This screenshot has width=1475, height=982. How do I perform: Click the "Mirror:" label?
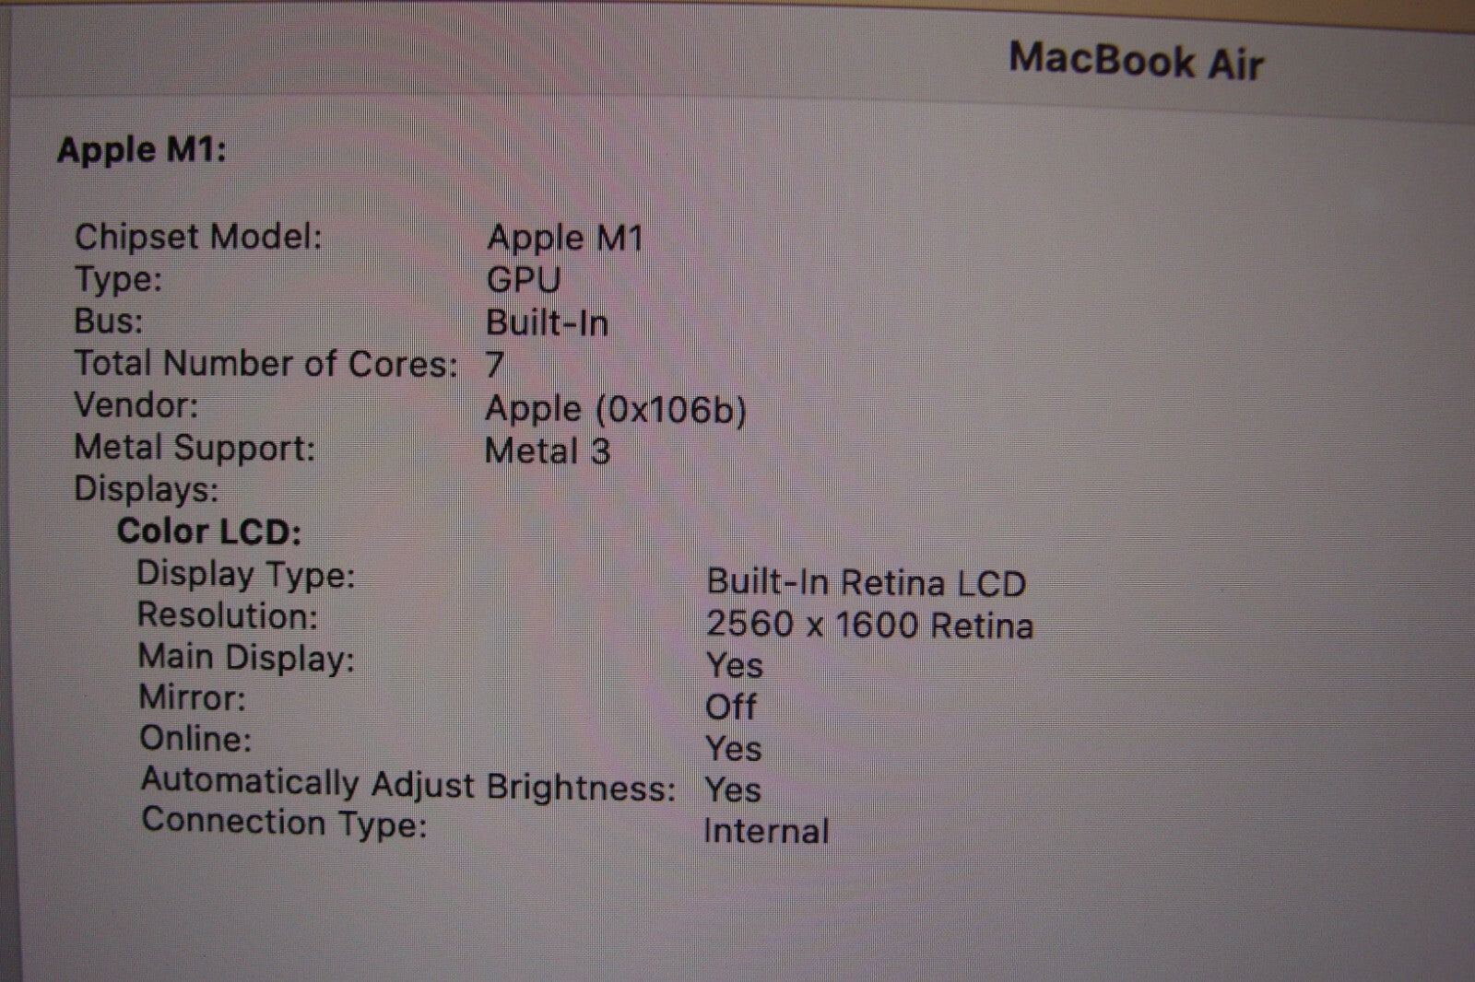click(193, 697)
